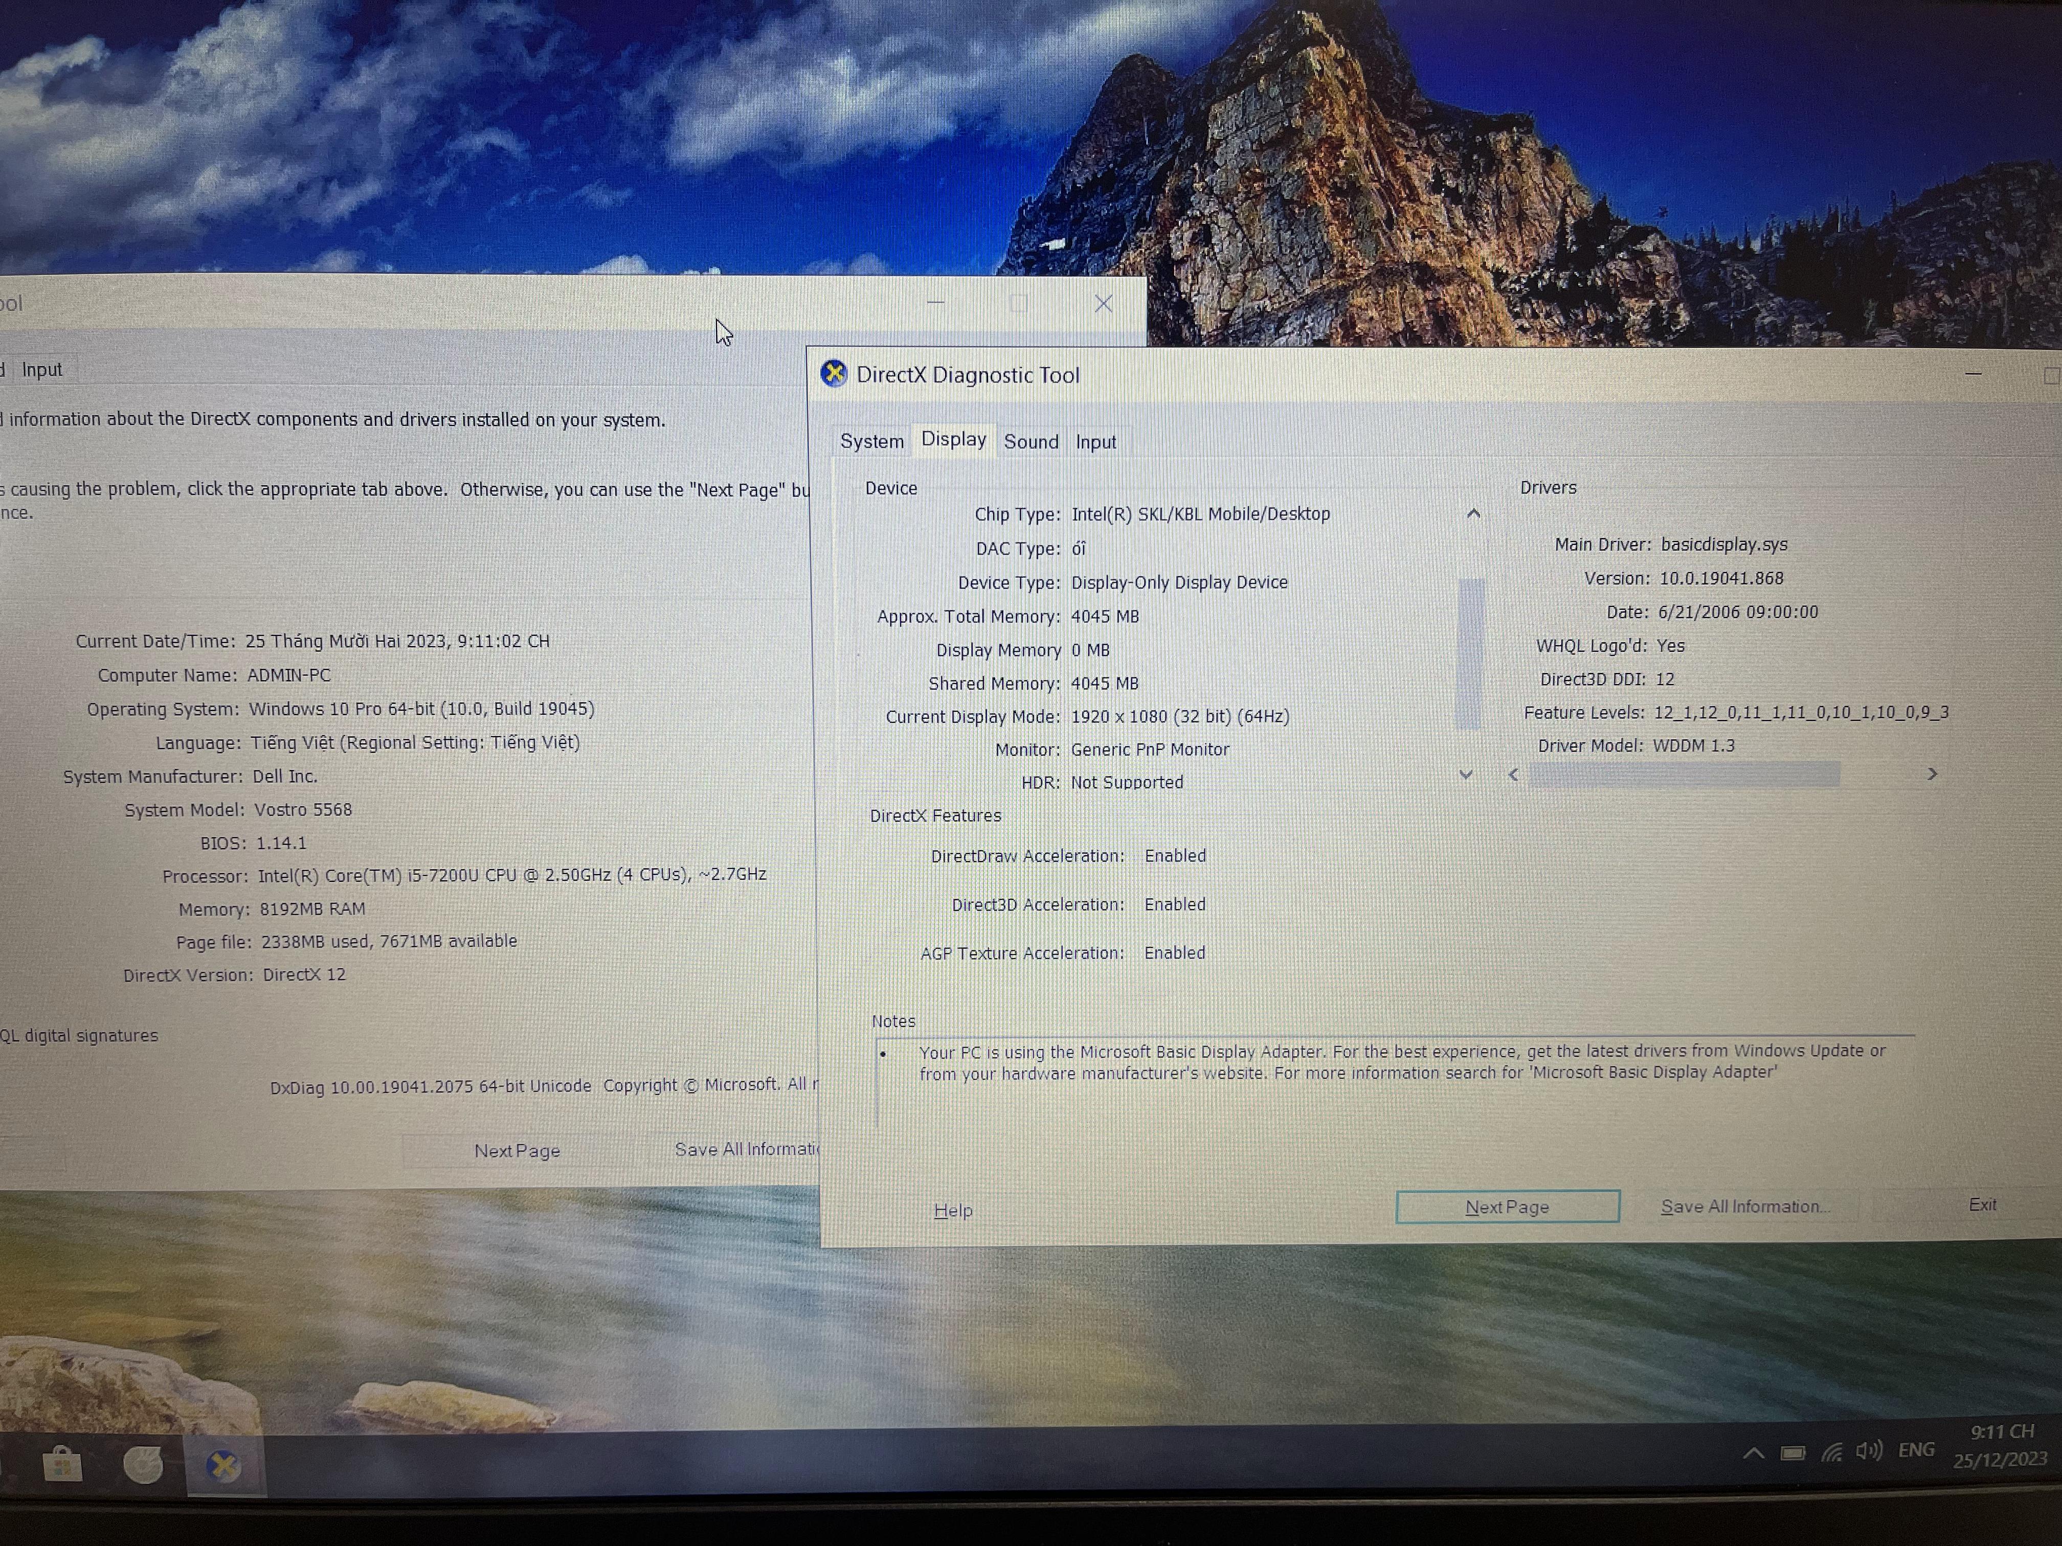Viewport: 2062px width, 1546px height.
Task: Click the memory value '8192MB RAM'
Action: (312, 908)
